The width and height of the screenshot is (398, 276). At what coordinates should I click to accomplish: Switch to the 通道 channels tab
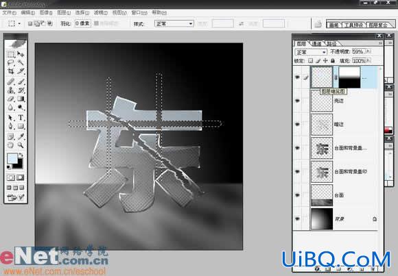click(316, 44)
